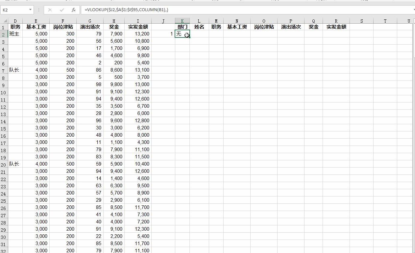415x253 pixels.
Task: Click the 基本工资 header in column N
Action: [236, 27]
